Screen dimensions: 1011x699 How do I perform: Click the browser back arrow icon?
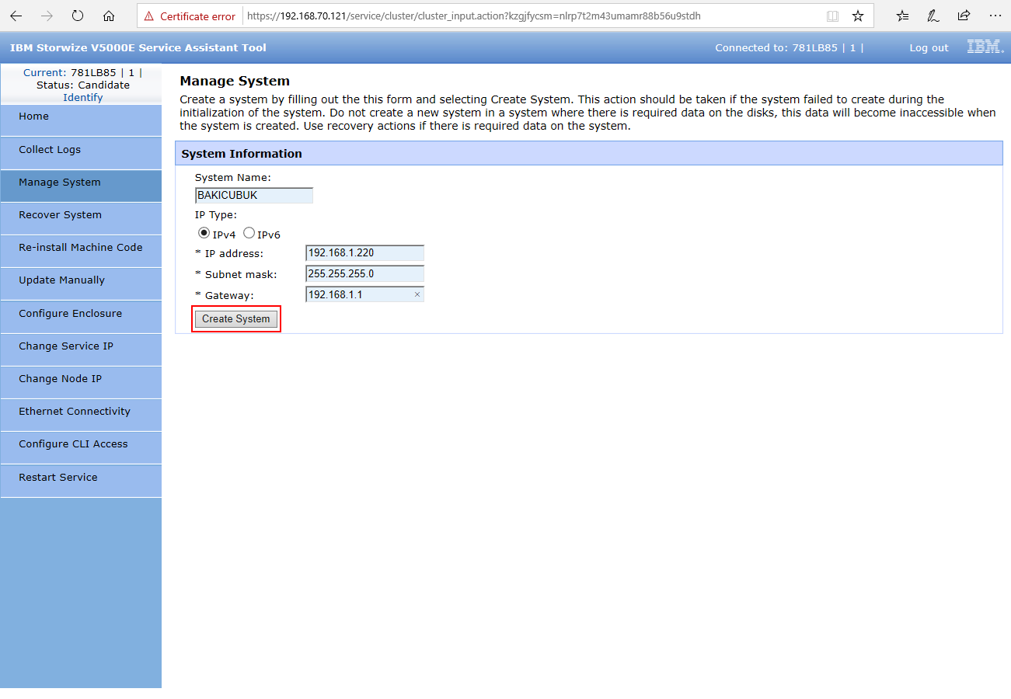[x=16, y=16]
